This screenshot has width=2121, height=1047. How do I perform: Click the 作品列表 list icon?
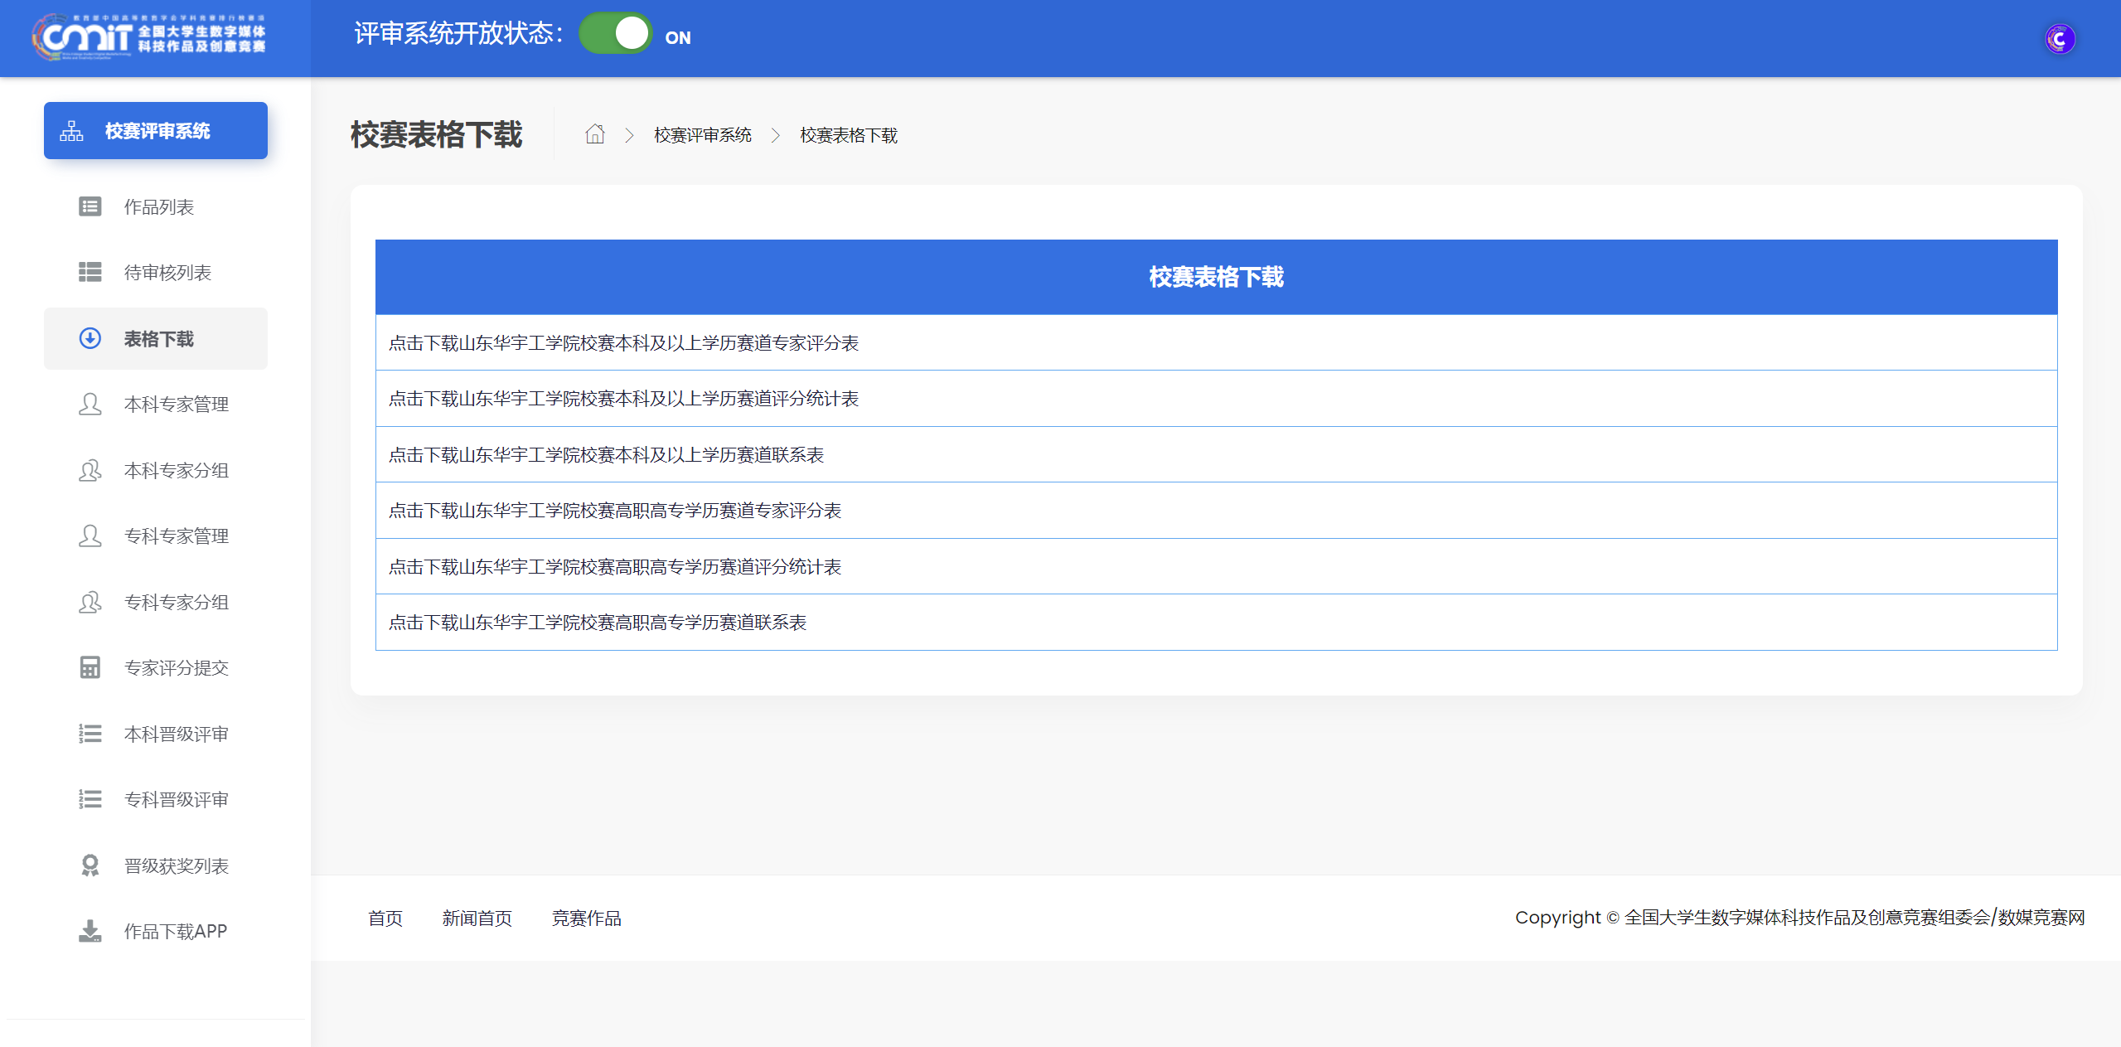90,206
